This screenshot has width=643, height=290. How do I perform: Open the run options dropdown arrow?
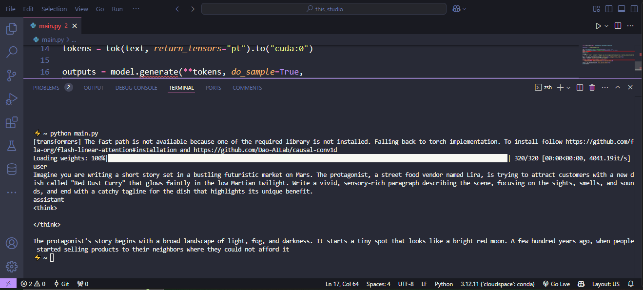coord(606,26)
